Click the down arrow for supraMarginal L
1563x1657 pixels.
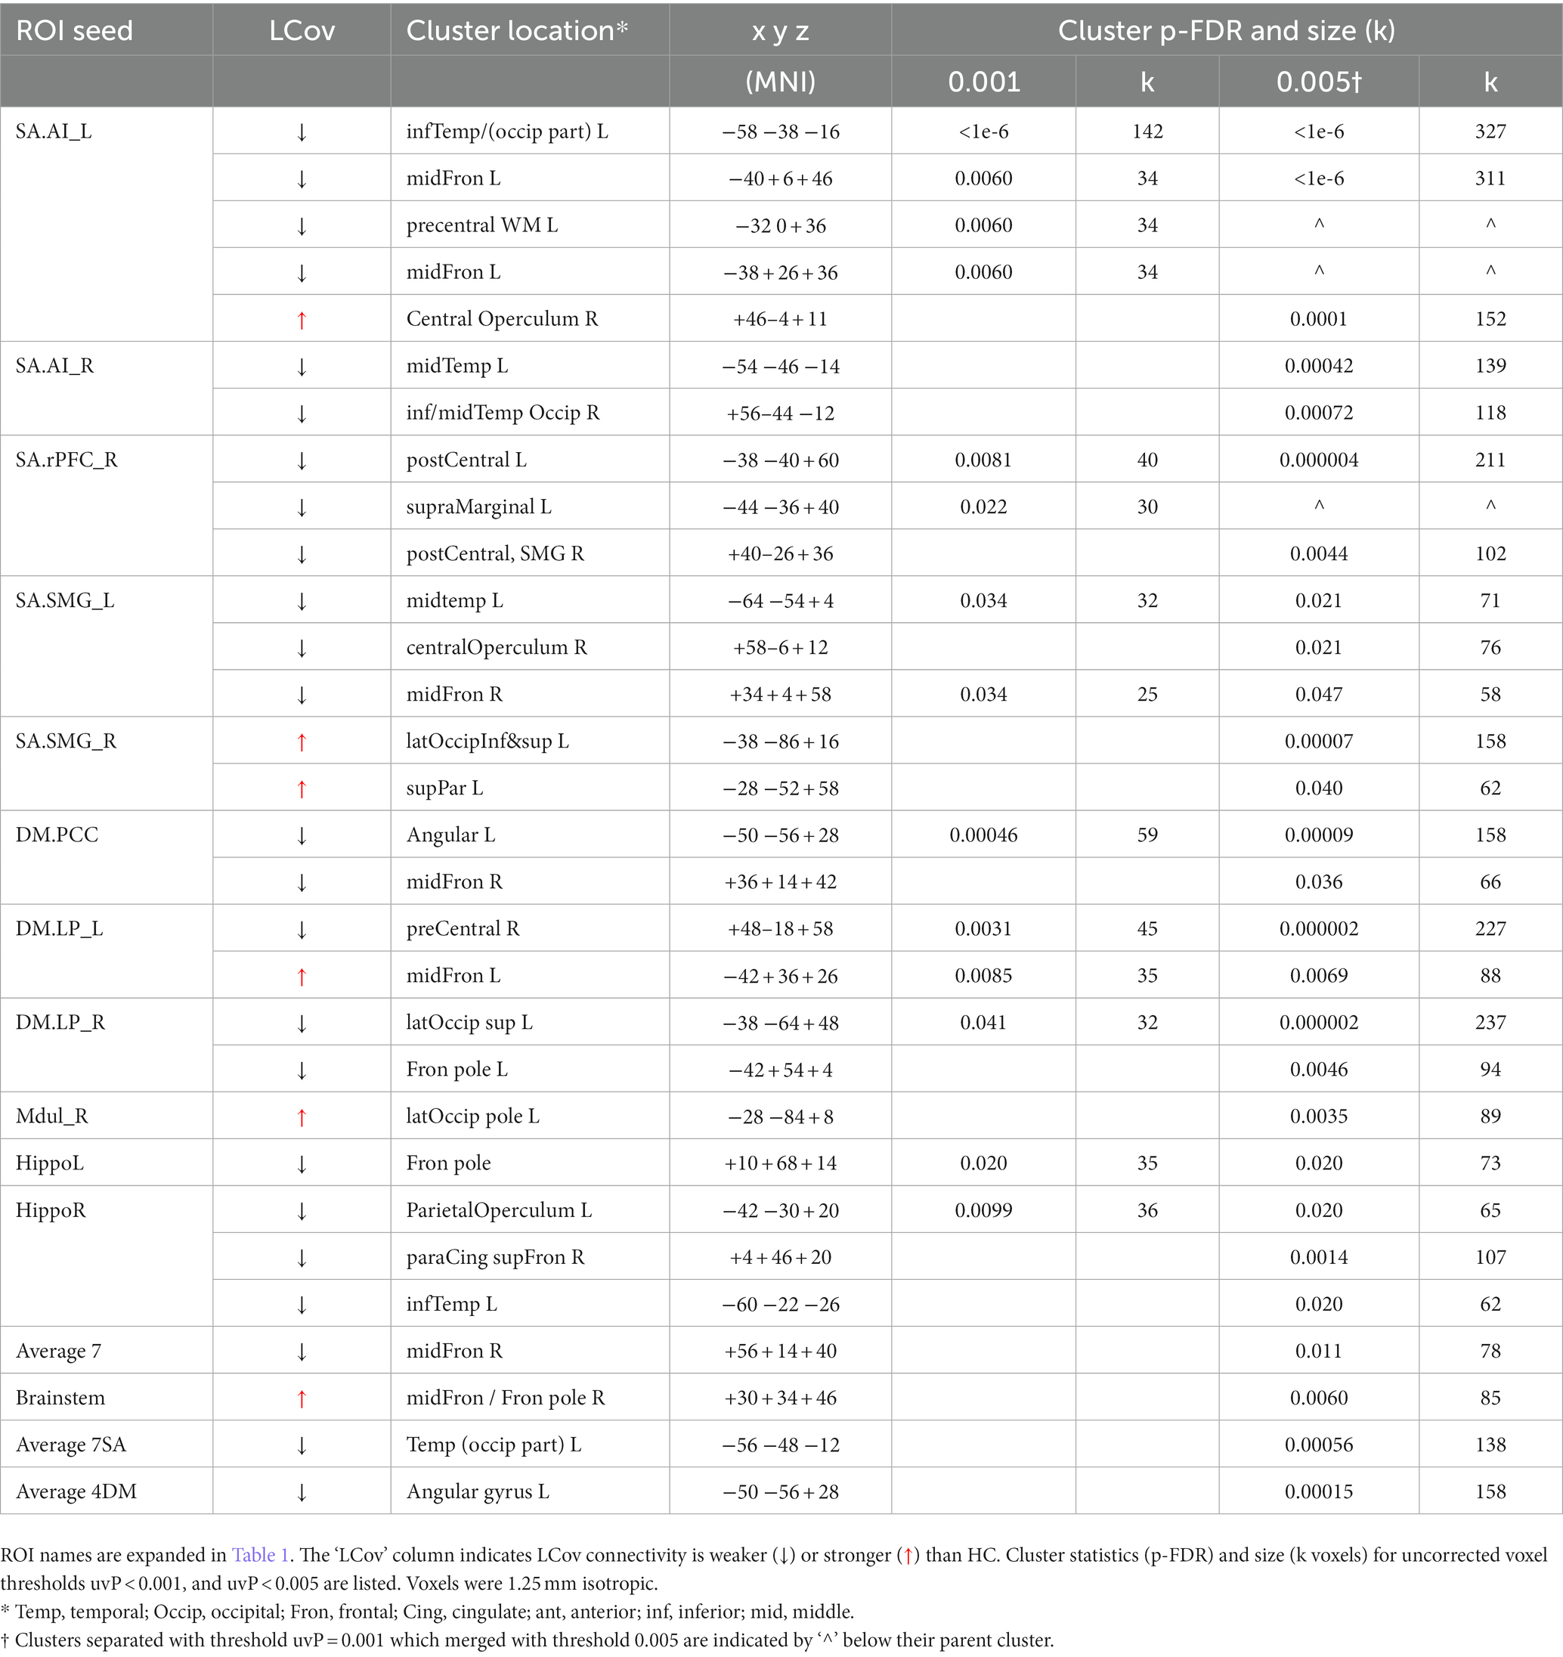(302, 507)
